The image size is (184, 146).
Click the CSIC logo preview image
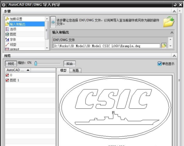pyautogui.click(x=115, y=108)
